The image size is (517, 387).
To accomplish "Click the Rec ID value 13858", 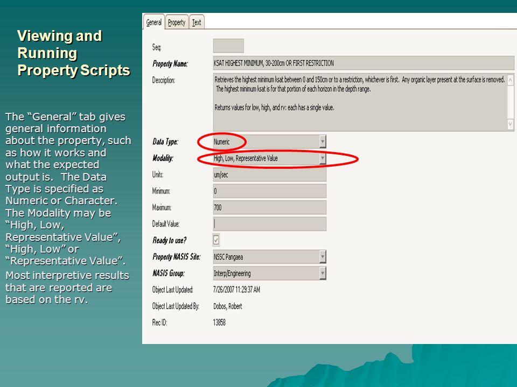I will [x=219, y=322].
